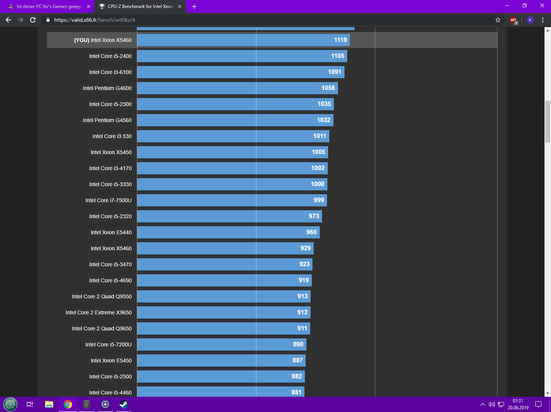Open the Windows notification center

click(x=538, y=404)
